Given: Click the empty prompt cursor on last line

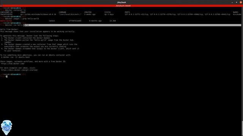Looking at the screenshot, I should click(7, 76).
